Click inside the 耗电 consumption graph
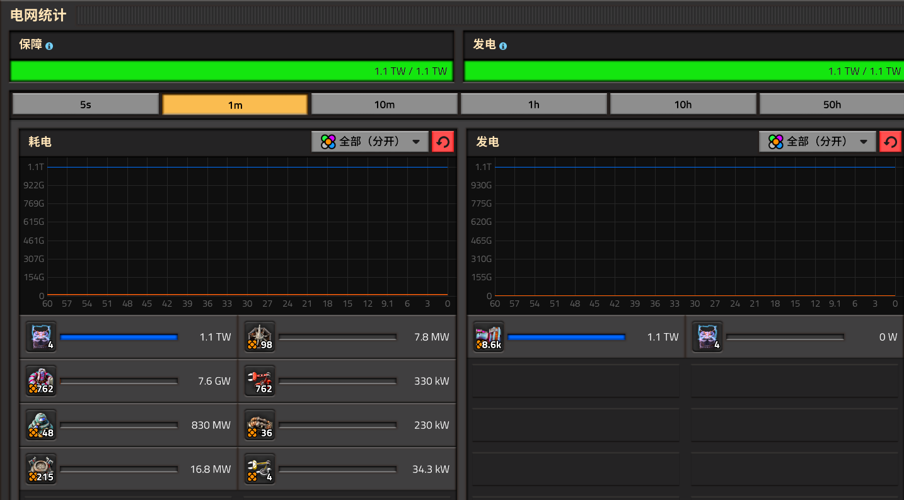Screen dimensions: 904x500 (x=247, y=230)
